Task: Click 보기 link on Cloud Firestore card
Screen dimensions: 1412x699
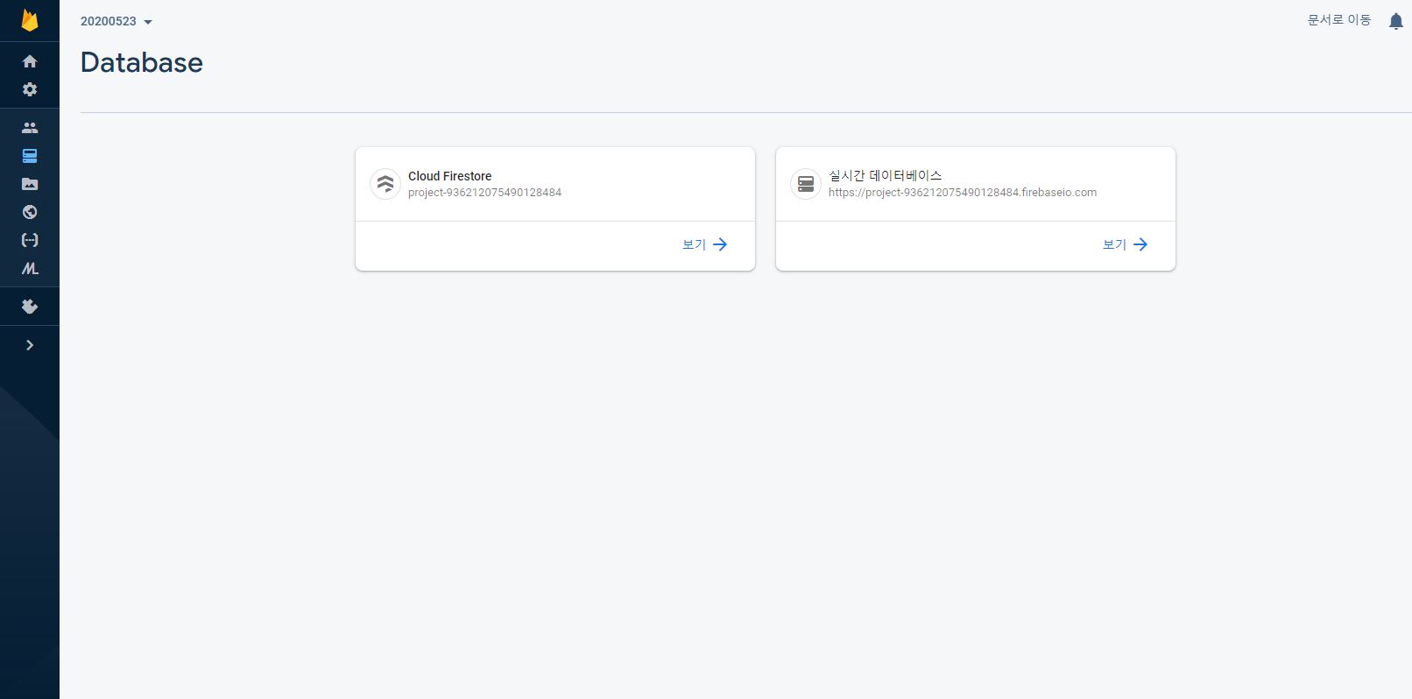Action: pyautogui.click(x=705, y=244)
